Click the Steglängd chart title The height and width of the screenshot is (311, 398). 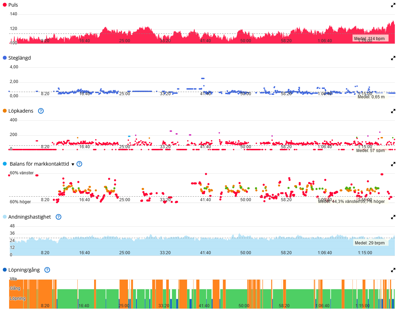click(20, 58)
